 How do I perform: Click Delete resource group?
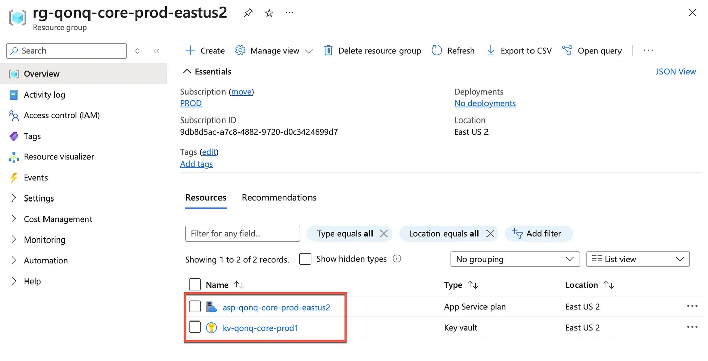click(x=372, y=51)
